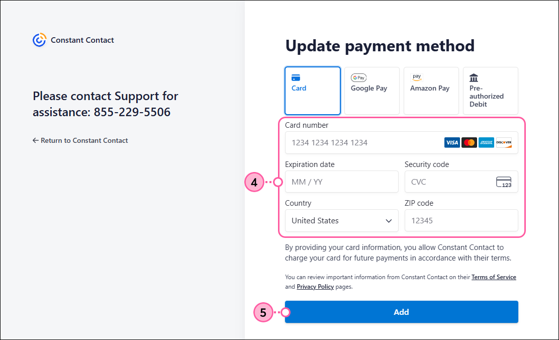Click the Constant Contact logo

pos(39,40)
